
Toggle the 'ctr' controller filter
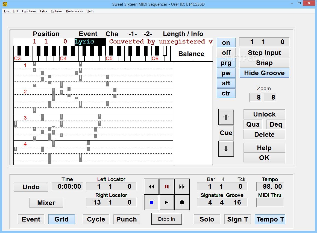pyautogui.click(x=226, y=93)
